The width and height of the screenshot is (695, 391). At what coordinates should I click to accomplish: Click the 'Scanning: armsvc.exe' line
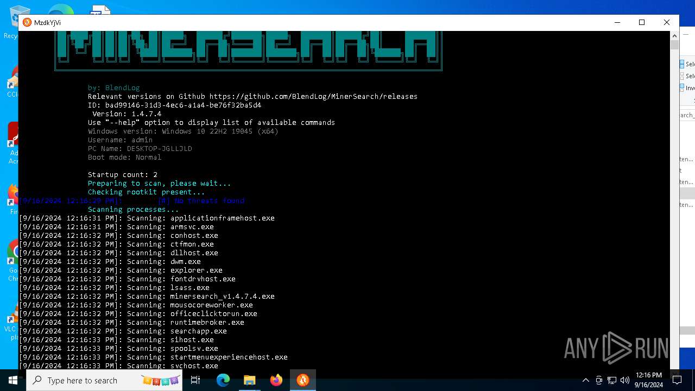click(x=116, y=226)
